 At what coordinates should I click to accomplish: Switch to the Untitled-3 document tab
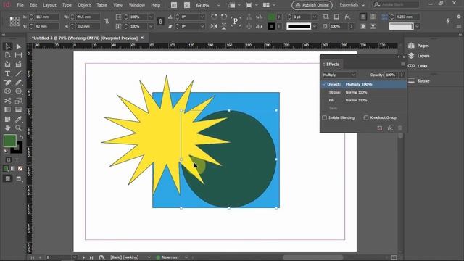85,38
